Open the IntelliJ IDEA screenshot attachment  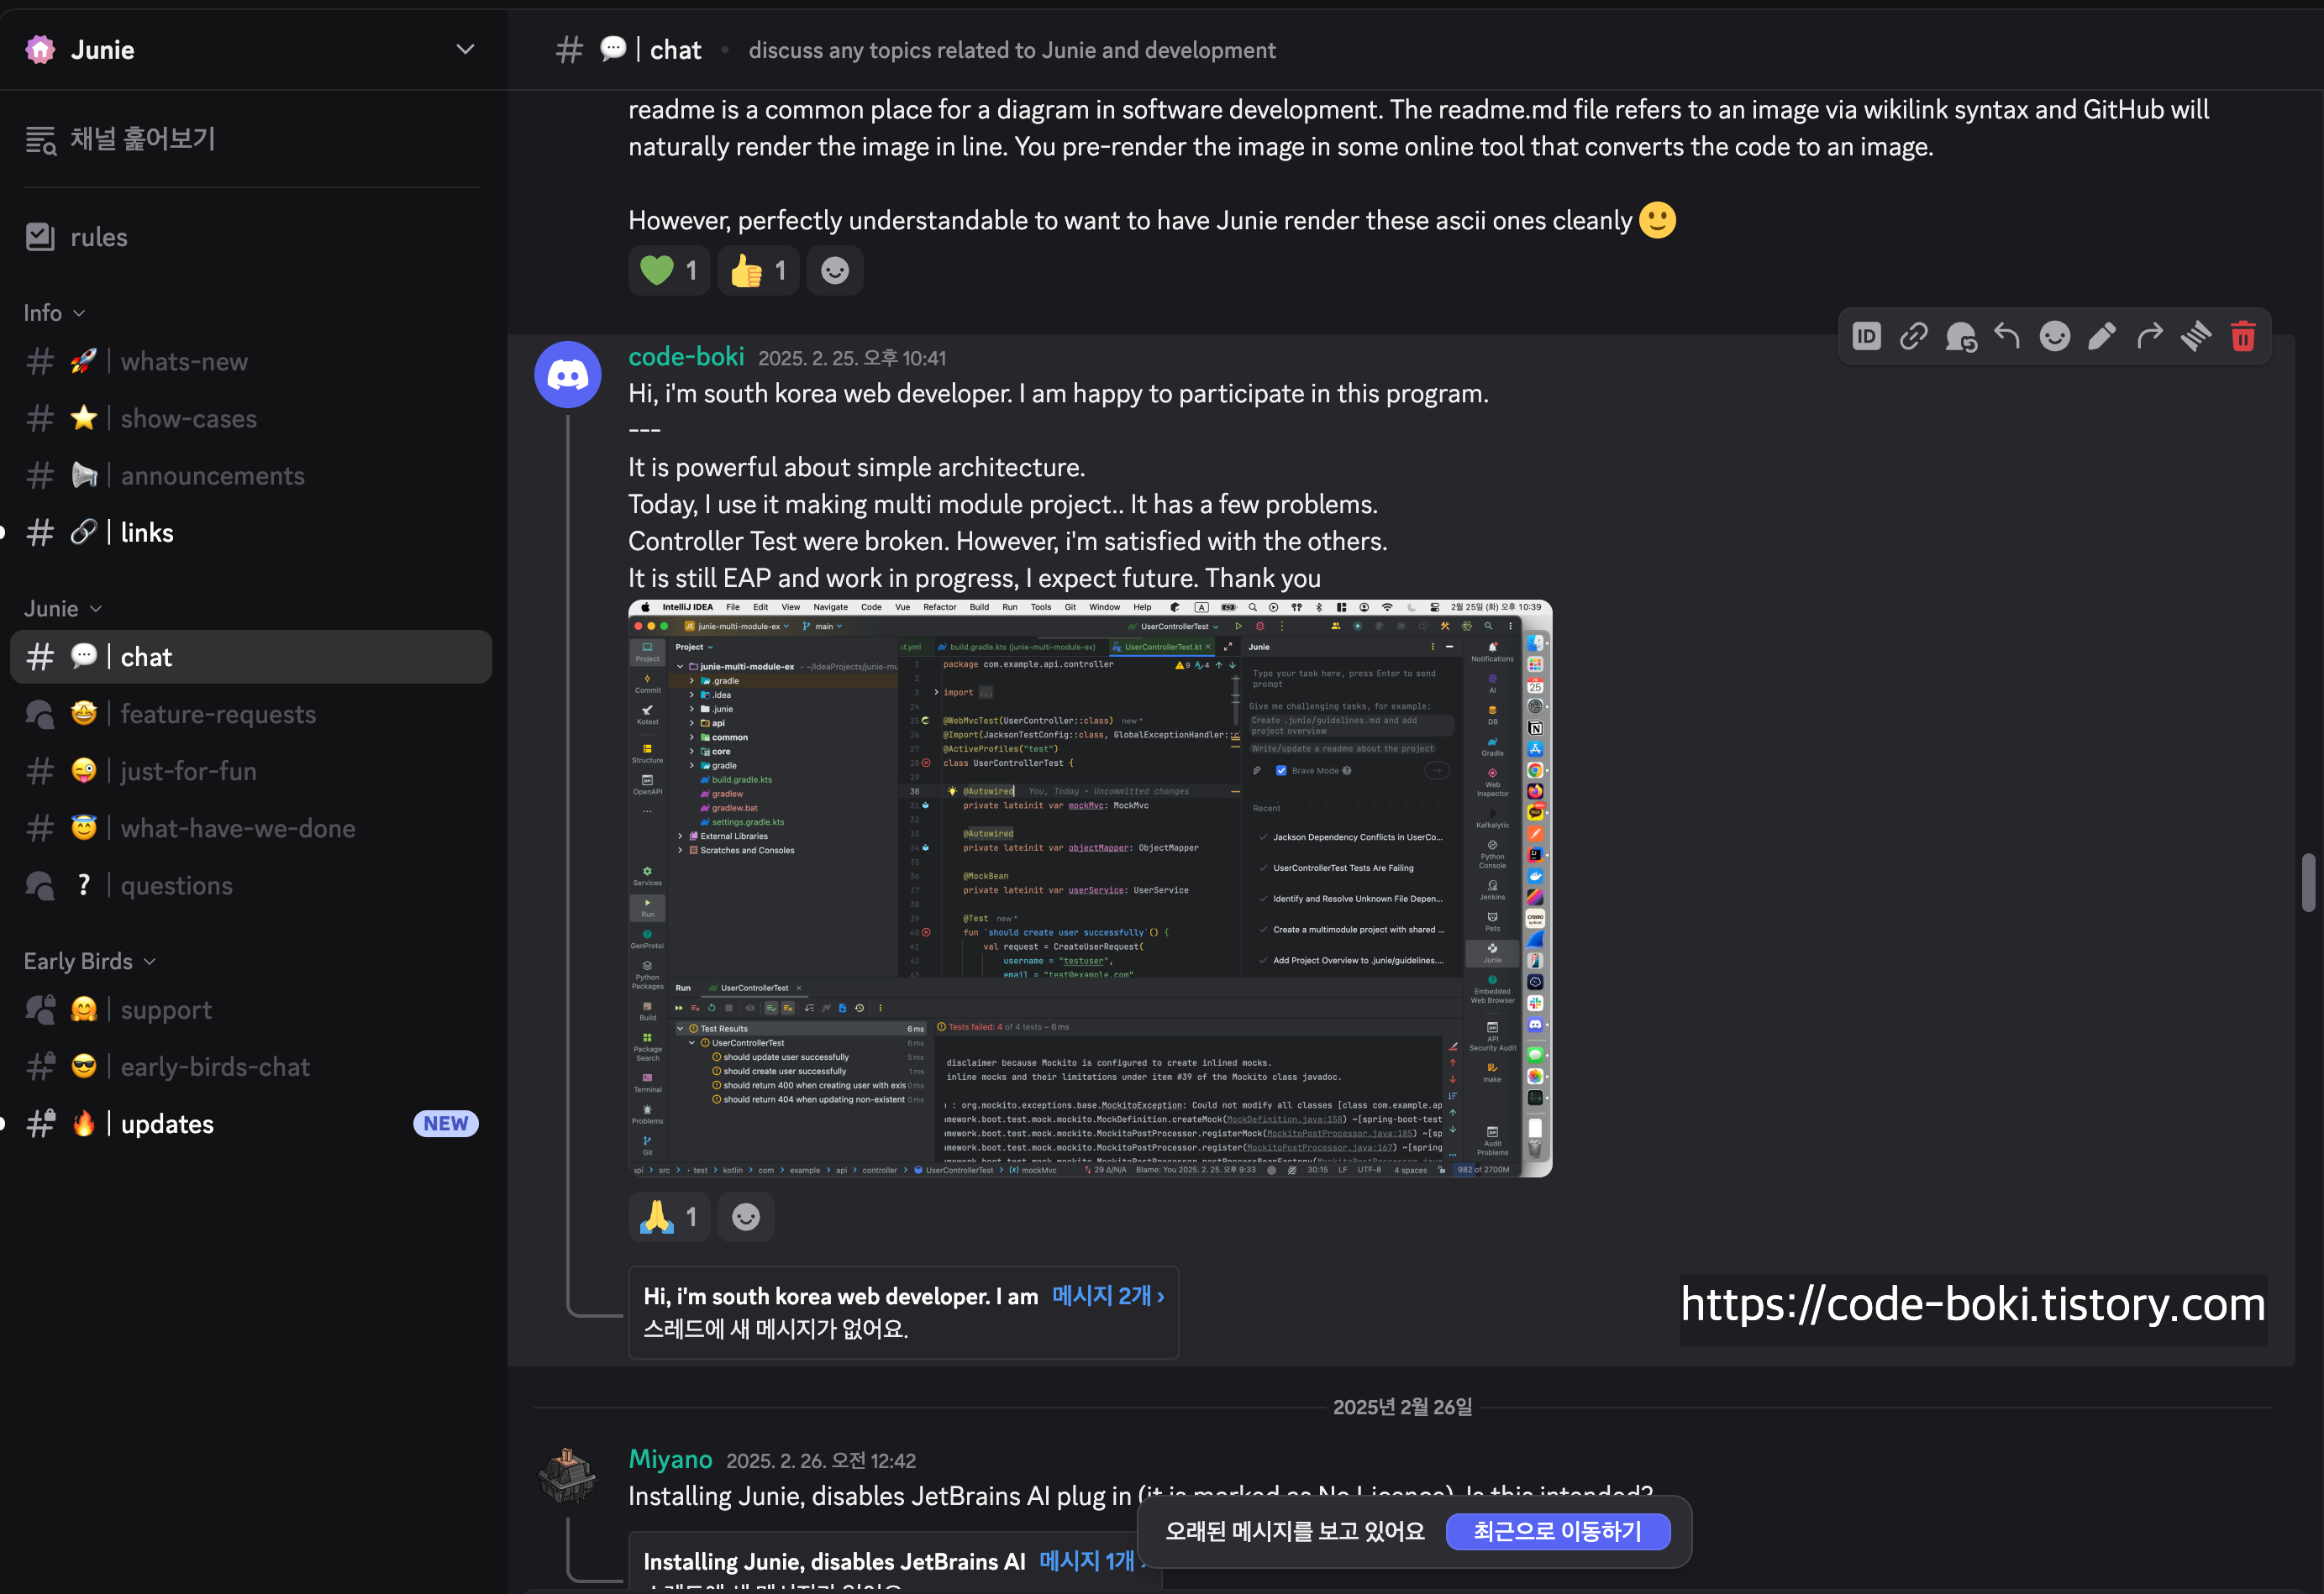coord(1089,889)
